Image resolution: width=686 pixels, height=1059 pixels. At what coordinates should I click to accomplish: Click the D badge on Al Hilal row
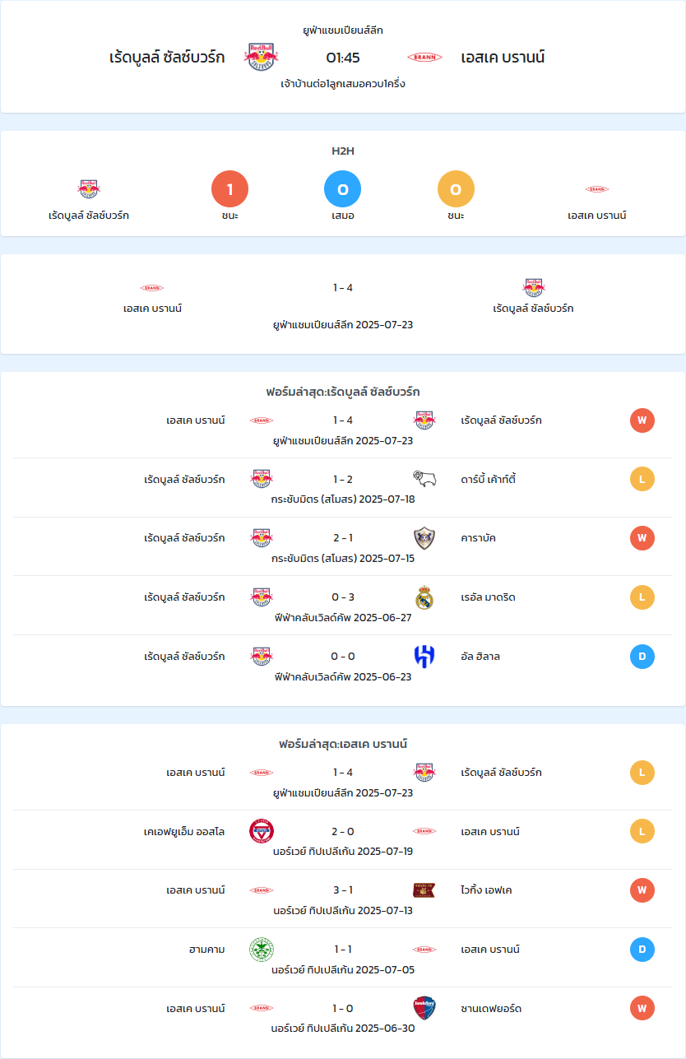[642, 656]
